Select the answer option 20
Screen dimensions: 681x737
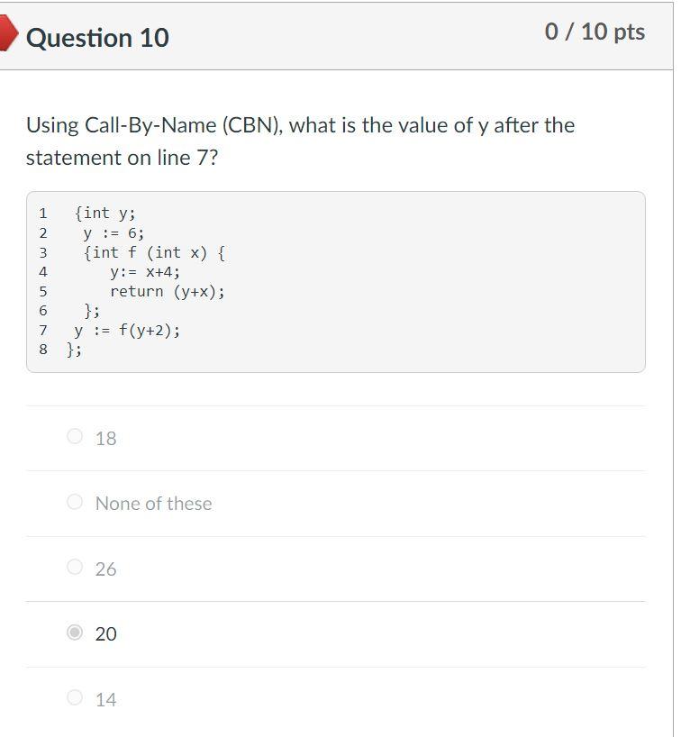coord(77,633)
